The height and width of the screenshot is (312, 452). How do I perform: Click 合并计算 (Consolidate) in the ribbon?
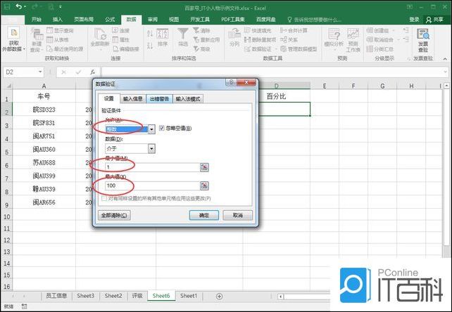pyautogui.click(x=294, y=30)
